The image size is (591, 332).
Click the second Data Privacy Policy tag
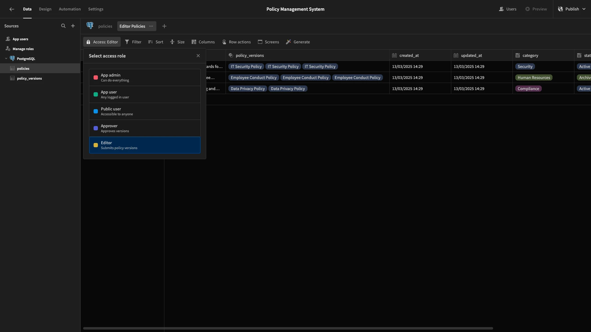click(288, 89)
